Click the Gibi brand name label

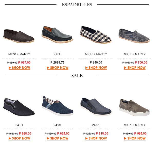click(57, 54)
